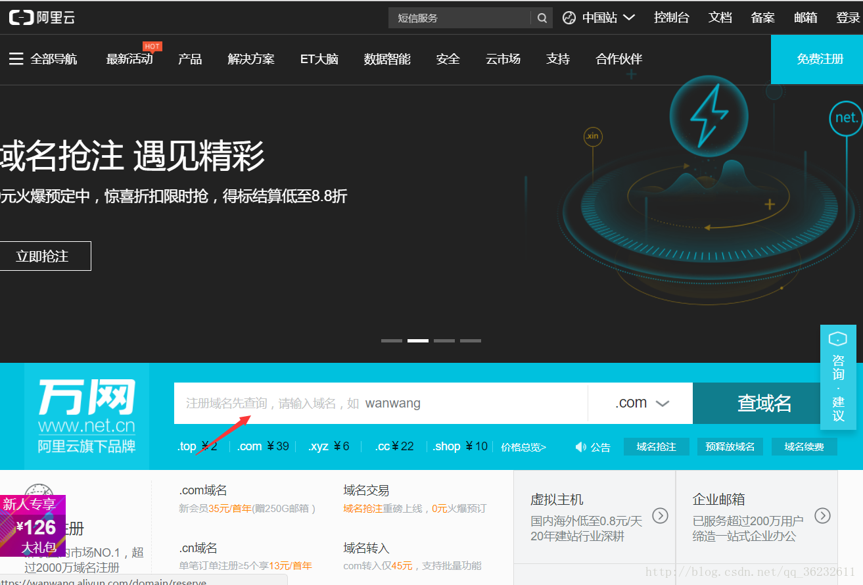
Task: Focus the top 短信服务 search box
Action: (x=460, y=18)
